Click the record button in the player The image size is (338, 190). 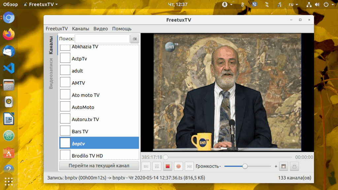178,166
